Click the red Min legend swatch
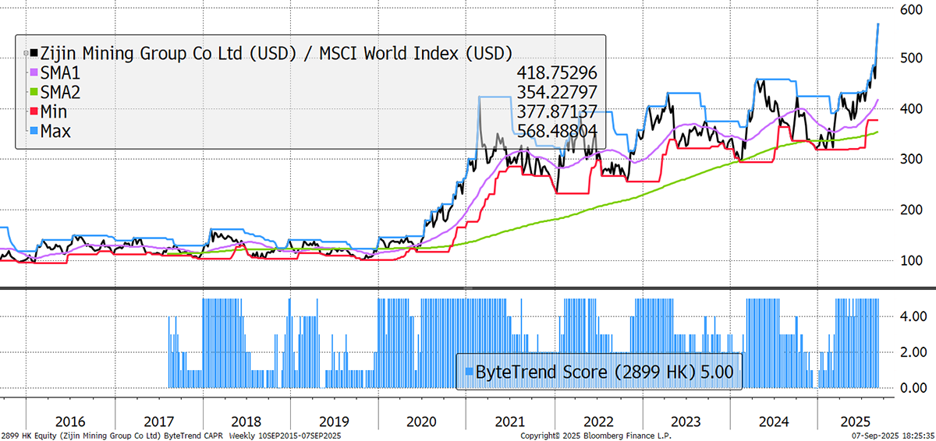Screen dimensions: 936x441 point(34,112)
